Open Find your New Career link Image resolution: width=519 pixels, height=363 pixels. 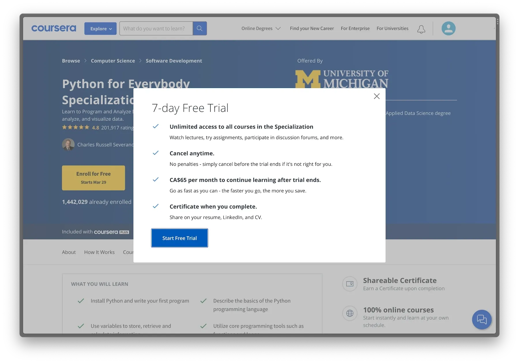(312, 28)
